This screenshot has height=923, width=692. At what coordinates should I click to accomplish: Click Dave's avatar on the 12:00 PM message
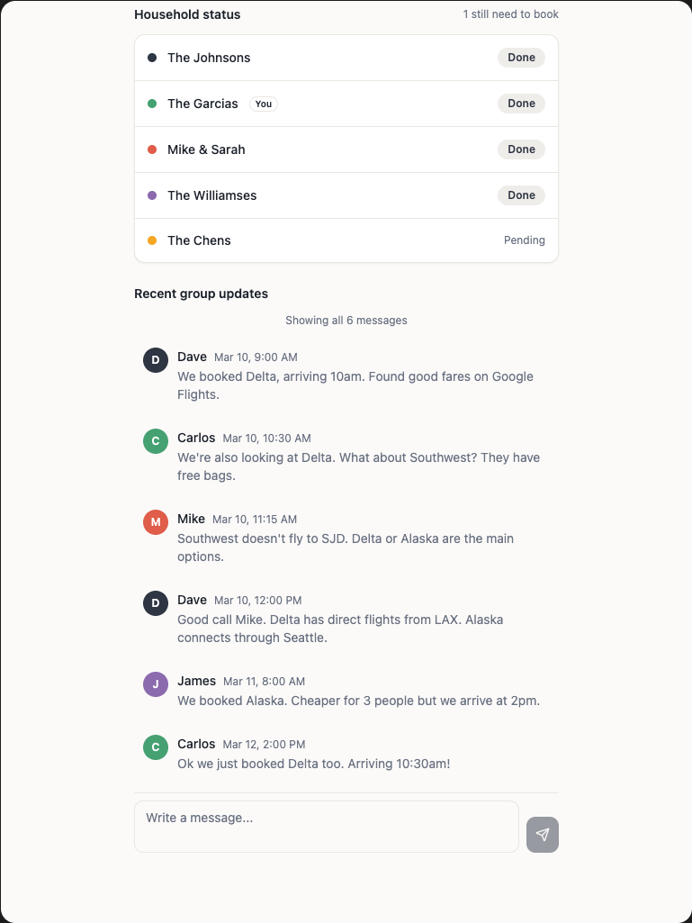click(156, 603)
